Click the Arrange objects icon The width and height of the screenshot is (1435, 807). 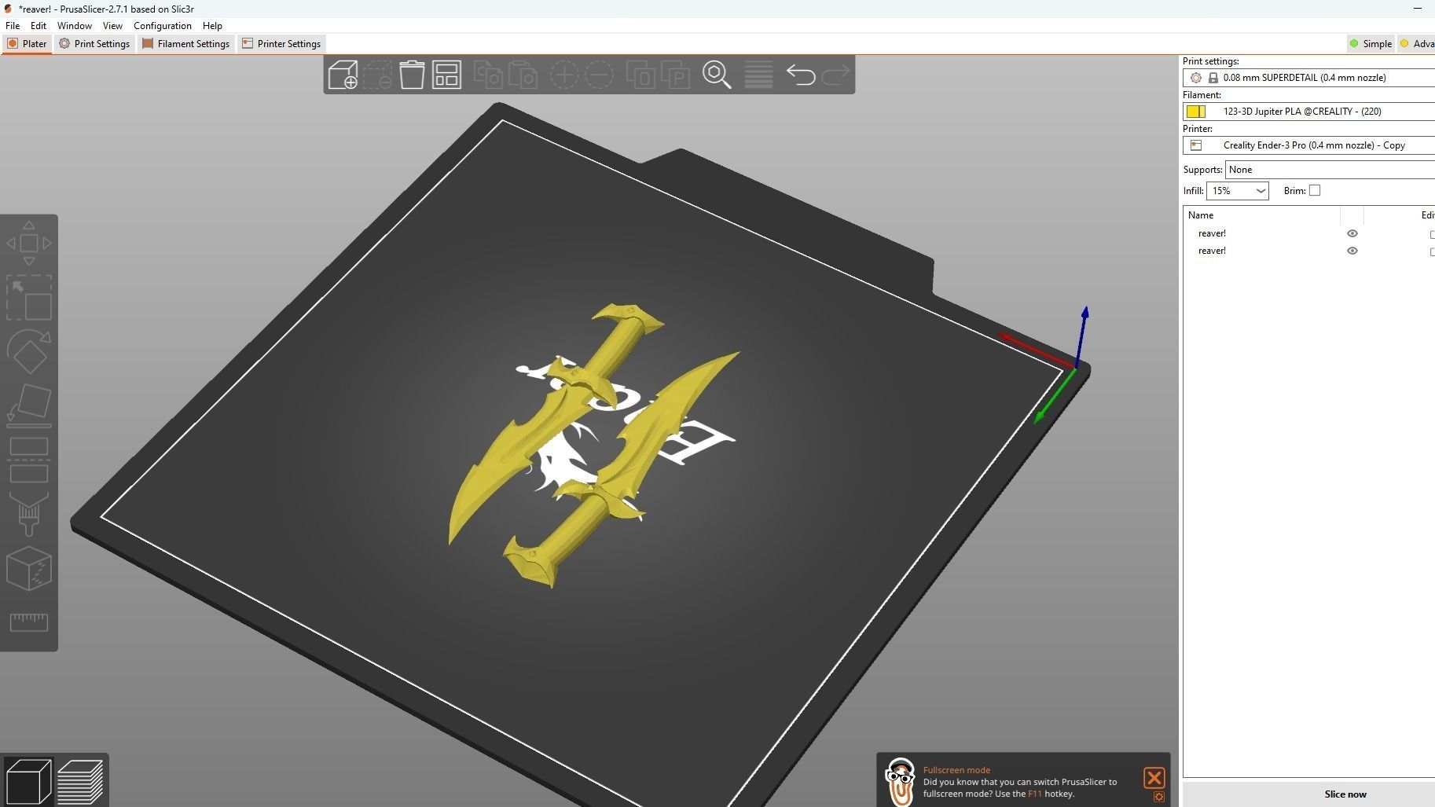coord(446,75)
